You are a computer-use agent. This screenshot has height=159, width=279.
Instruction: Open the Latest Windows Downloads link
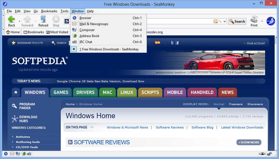[242, 127]
